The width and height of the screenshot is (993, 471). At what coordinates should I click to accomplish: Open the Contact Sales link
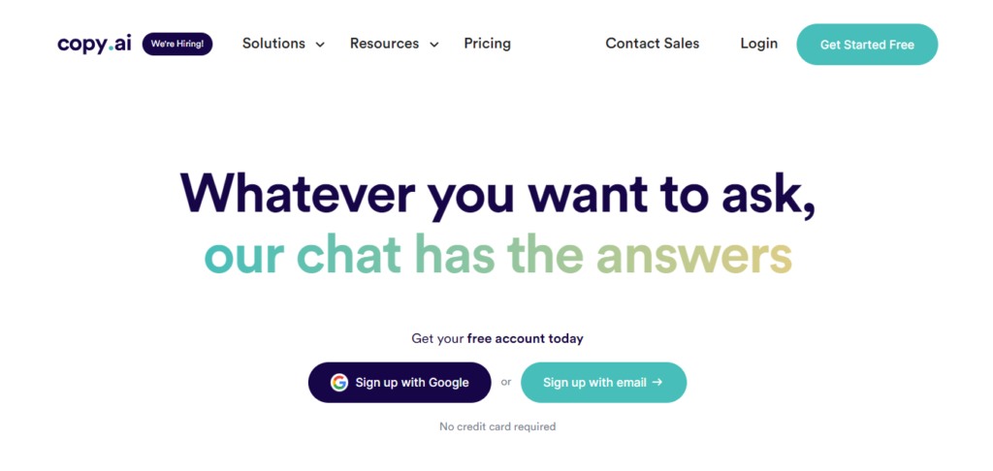(x=653, y=44)
